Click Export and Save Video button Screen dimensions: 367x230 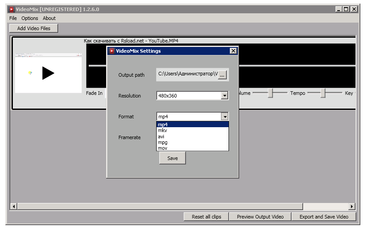pyautogui.click(x=324, y=217)
